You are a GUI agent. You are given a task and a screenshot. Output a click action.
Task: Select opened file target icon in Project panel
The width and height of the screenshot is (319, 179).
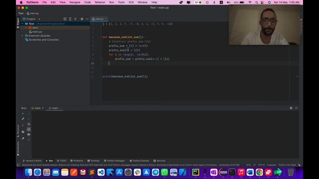coord(65,19)
